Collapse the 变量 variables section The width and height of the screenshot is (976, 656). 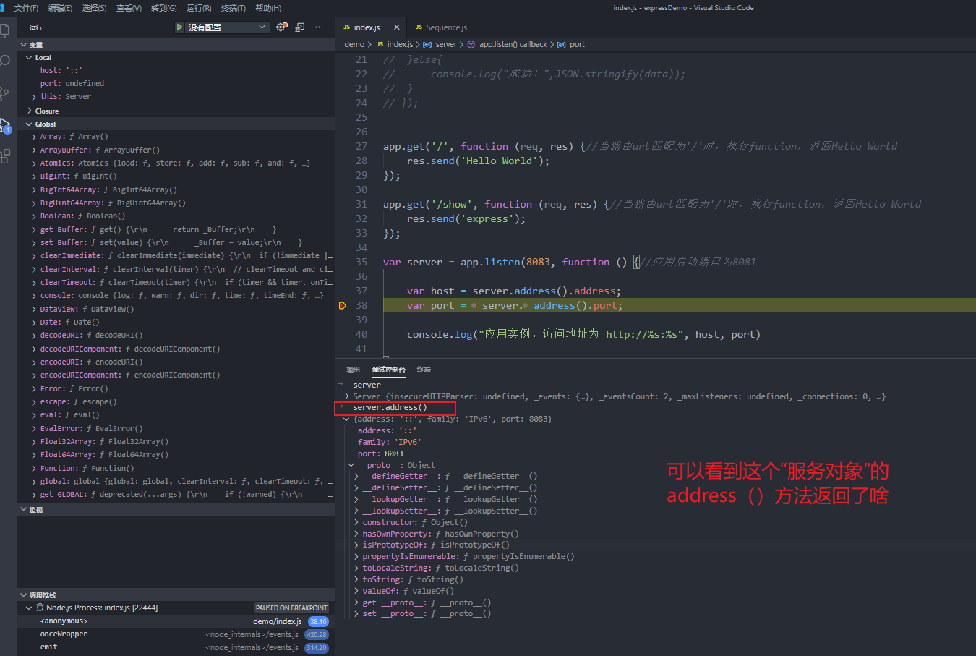pyautogui.click(x=23, y=45)
